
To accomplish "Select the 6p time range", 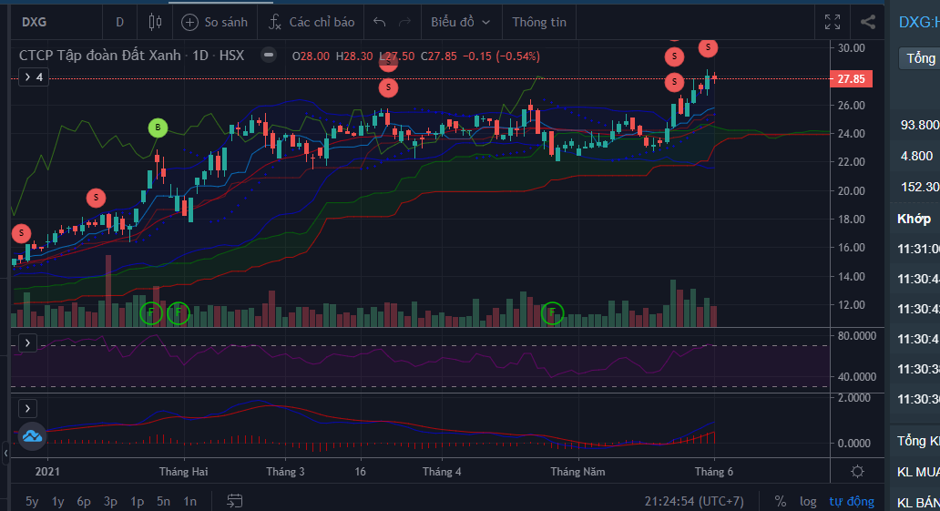I will click(84, 501).
